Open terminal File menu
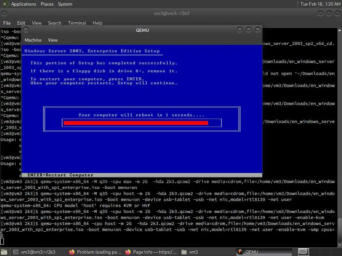This screenshot has width=342, height=256. (x=7, y=23)
